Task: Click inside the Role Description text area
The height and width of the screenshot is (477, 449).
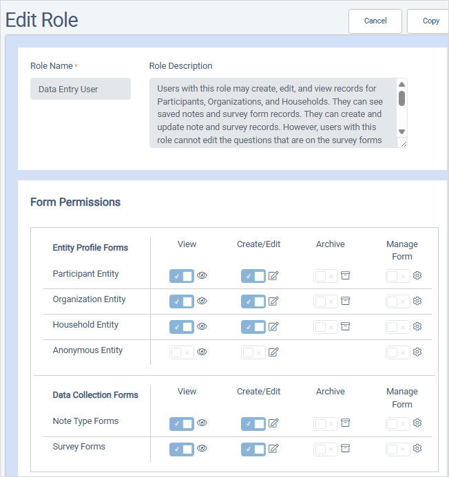Action: pos(272,113)
